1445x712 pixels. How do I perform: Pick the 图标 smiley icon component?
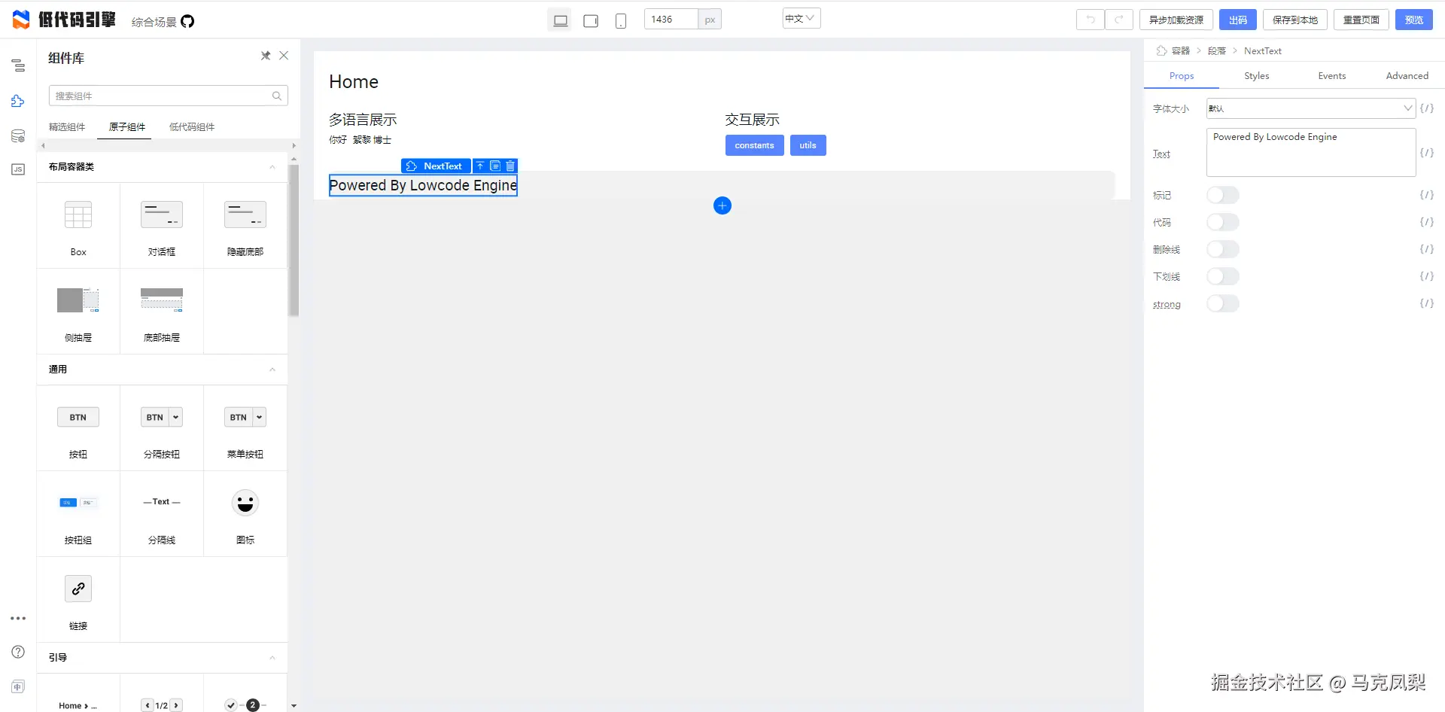coord(245,513)
